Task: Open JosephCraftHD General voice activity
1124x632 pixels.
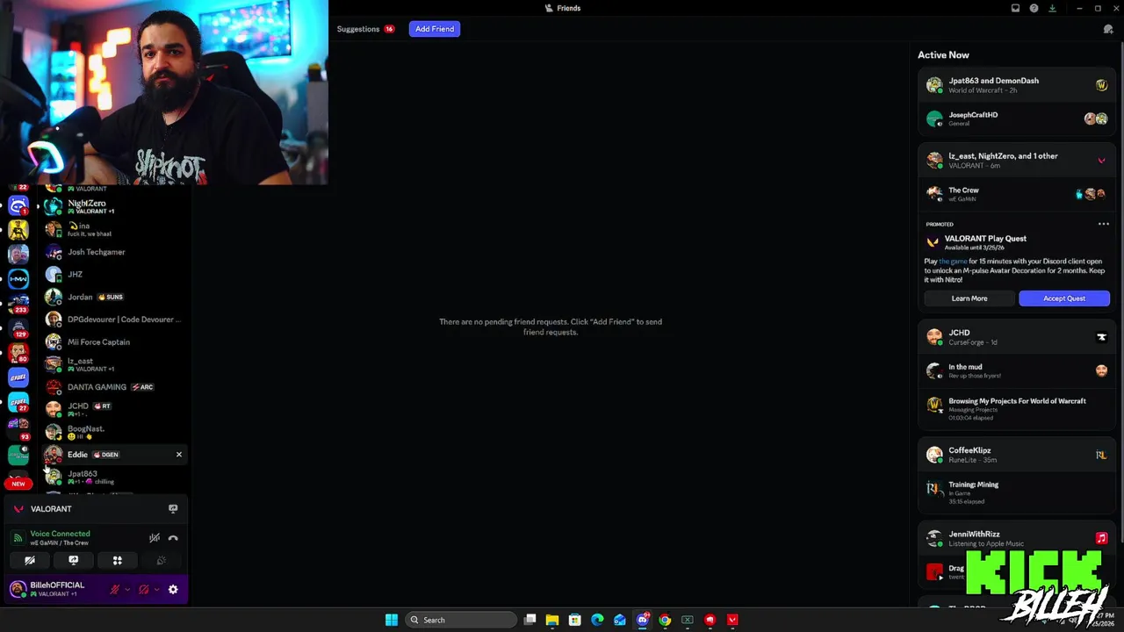Action: coord(1016,118)
